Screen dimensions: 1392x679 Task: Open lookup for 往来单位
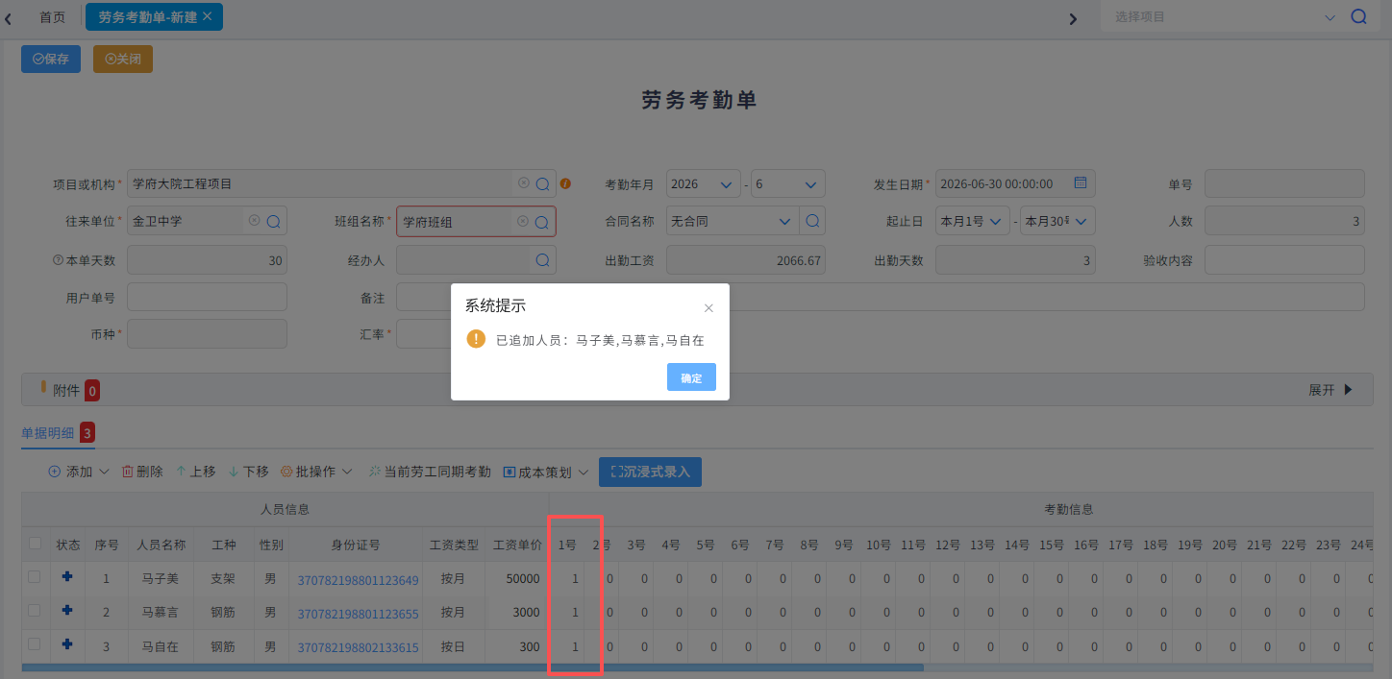(273, 221)
